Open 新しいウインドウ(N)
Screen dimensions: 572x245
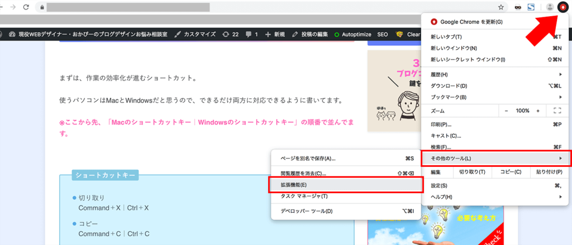click(x=495, y=48)
